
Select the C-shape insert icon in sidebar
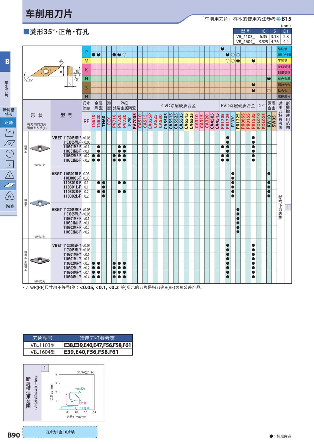click(x=10, y=133)
